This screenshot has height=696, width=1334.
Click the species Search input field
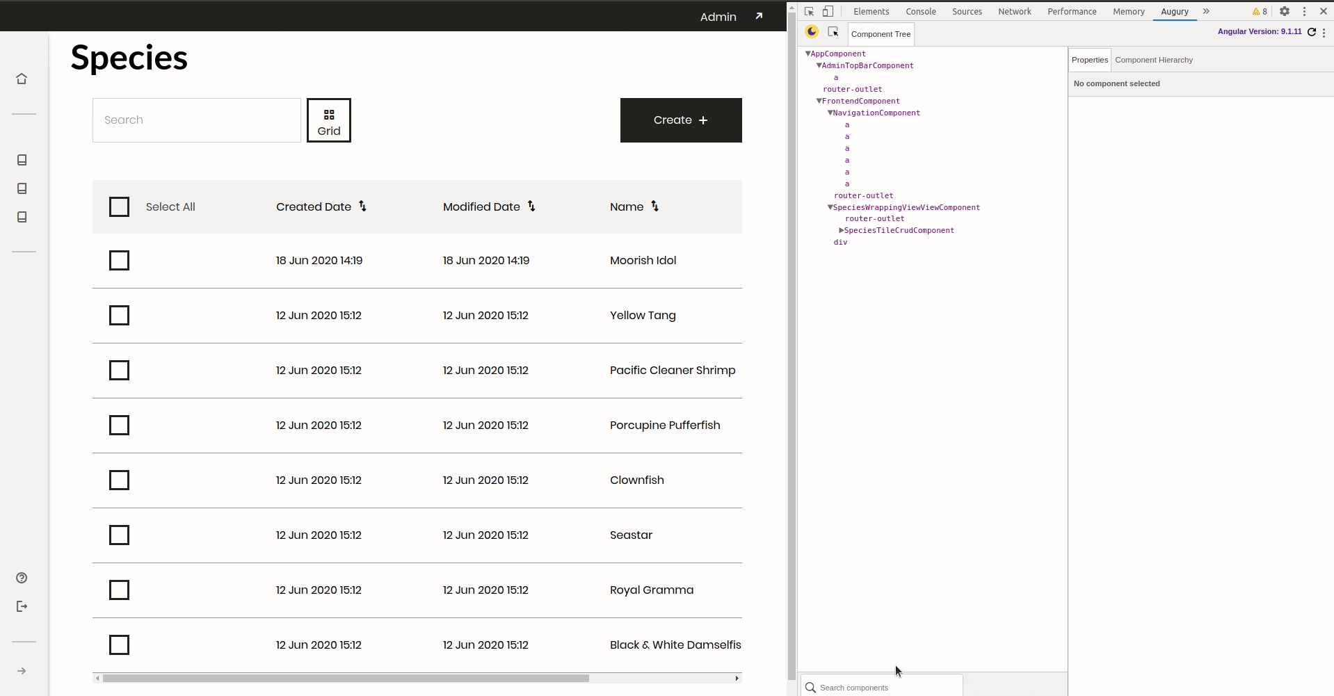tap(196, 120)
